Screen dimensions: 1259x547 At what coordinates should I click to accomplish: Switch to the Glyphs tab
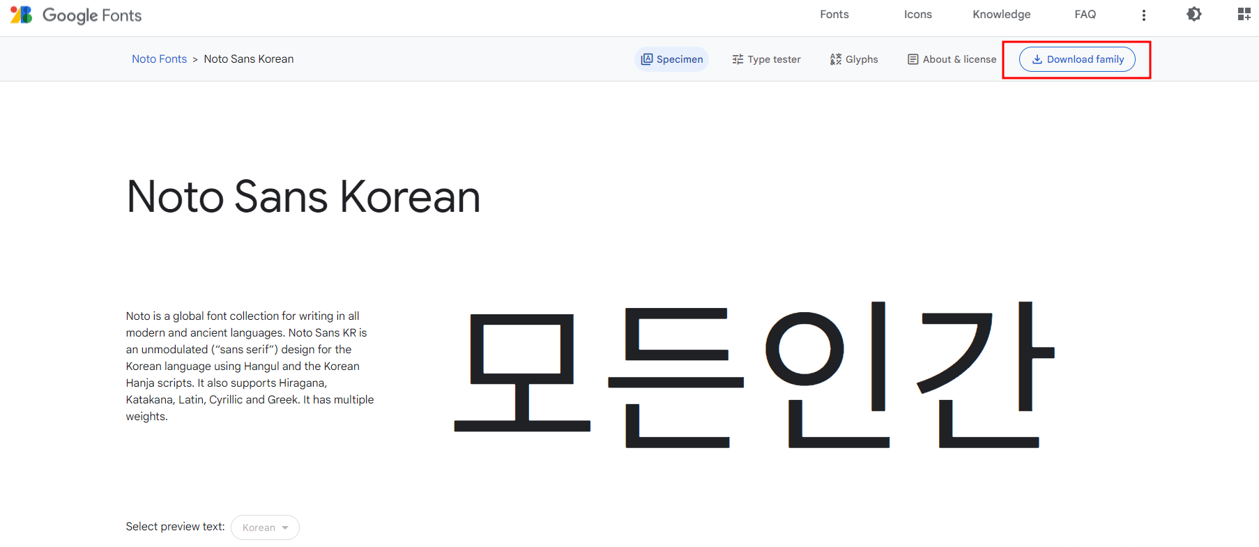(854, 59)
